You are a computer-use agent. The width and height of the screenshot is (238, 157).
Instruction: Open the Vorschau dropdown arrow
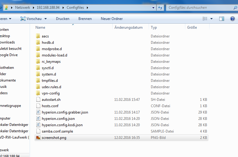pos(45,19)
